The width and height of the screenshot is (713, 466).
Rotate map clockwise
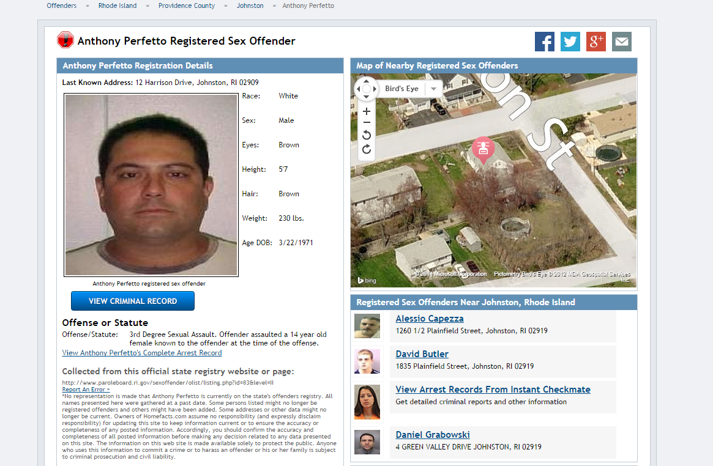pos(367,149)
